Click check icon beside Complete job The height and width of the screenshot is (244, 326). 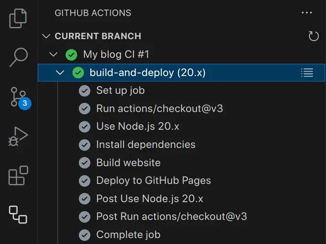85,235
